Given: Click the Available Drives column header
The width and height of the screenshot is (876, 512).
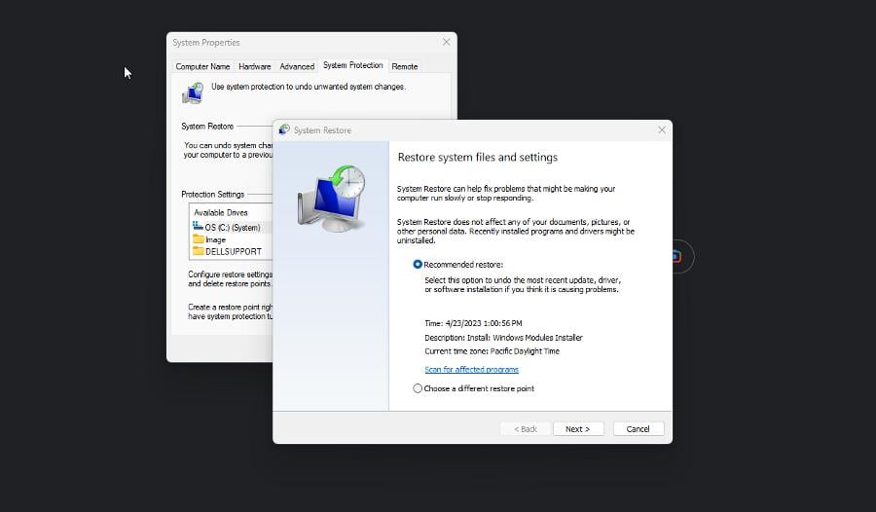Looking at the screenshot, I should 221,212.
